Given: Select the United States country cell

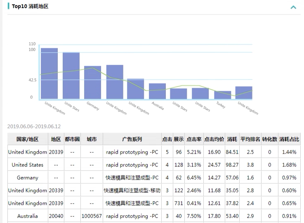Looking at the screenshot, I should pos(28,165).
